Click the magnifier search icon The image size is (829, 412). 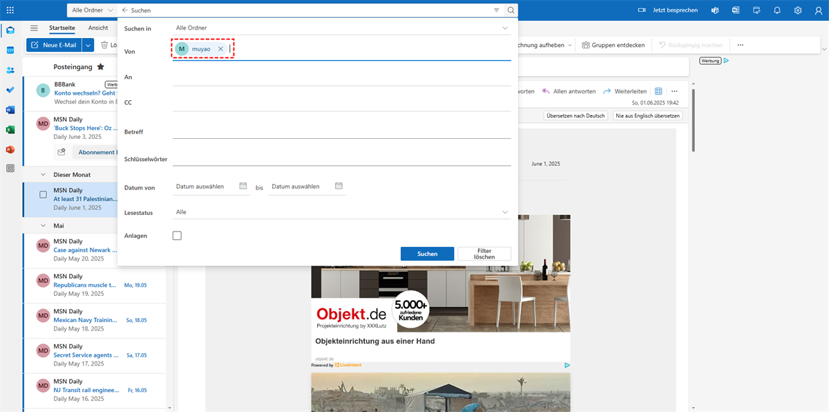[511, 10]
